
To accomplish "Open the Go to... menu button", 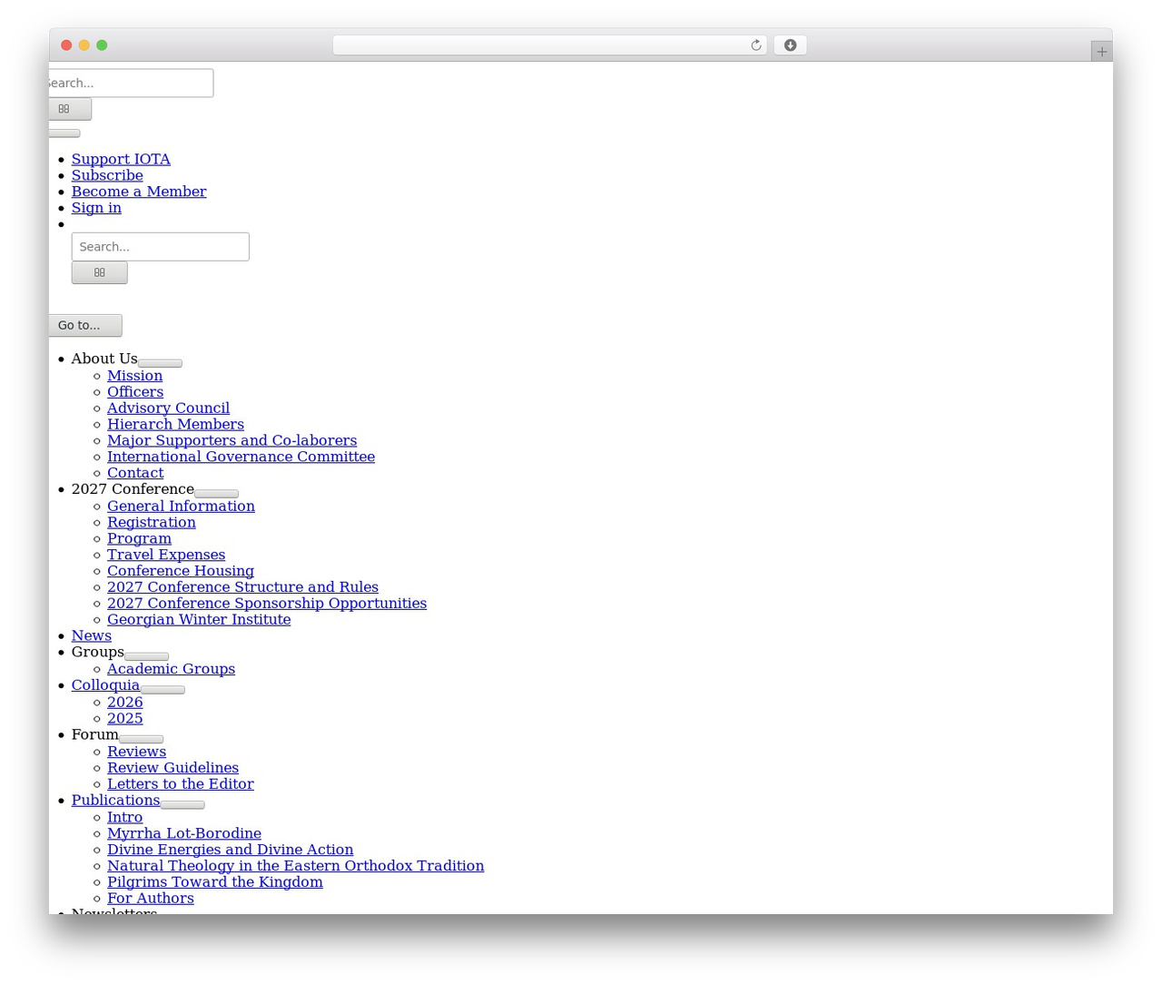I will (x=85, y=325).
